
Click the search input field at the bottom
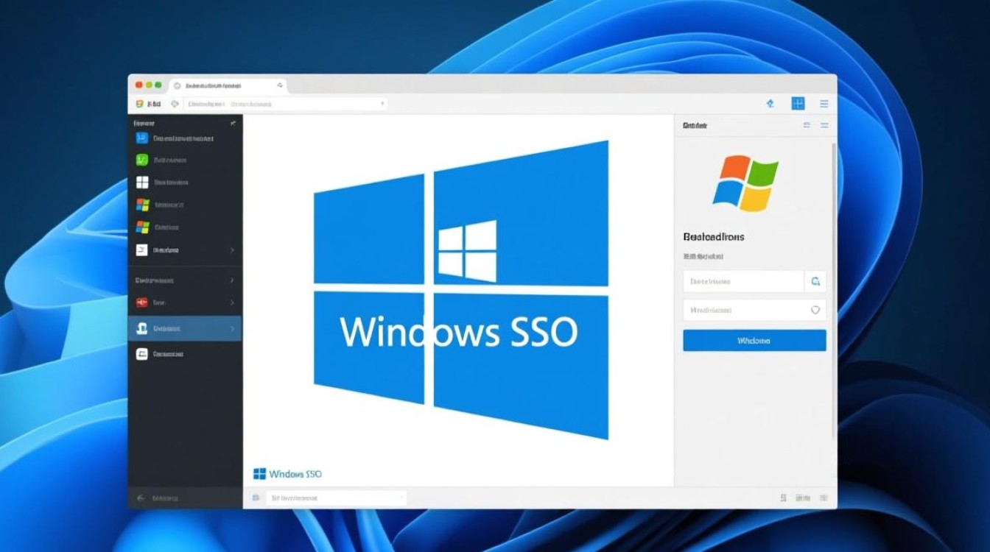335,497
